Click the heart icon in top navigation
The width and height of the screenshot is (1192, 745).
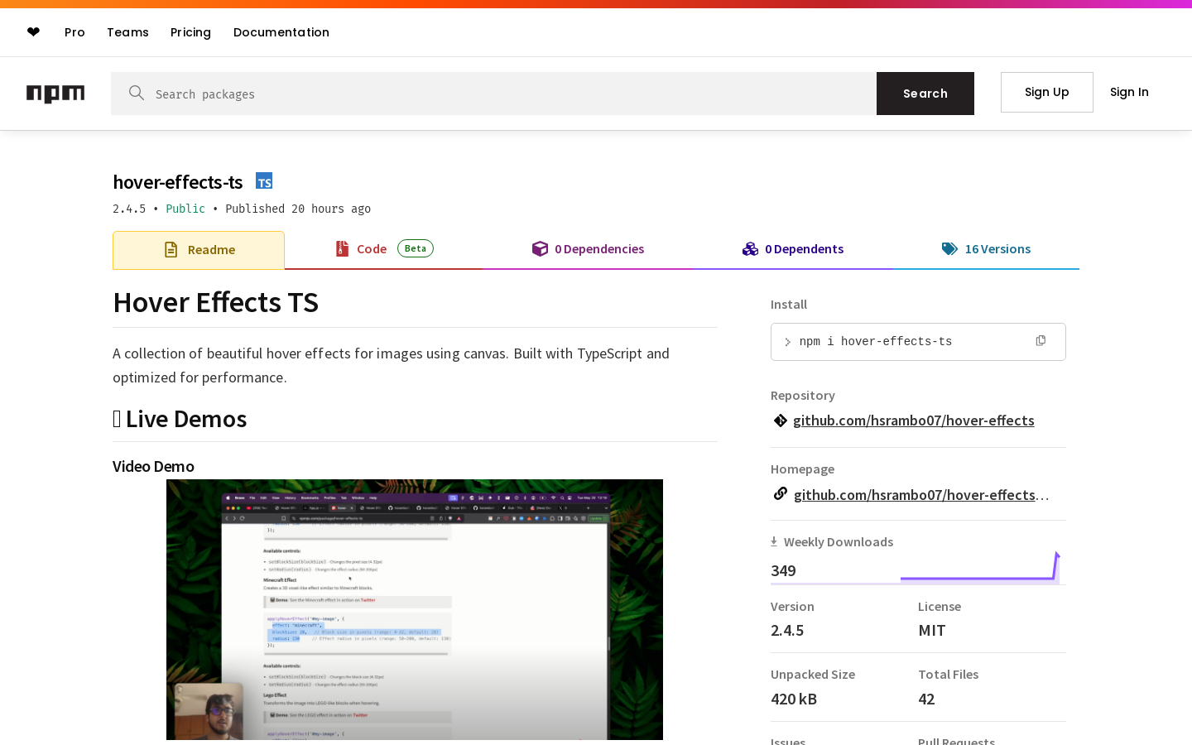click(x=33, y=32)
